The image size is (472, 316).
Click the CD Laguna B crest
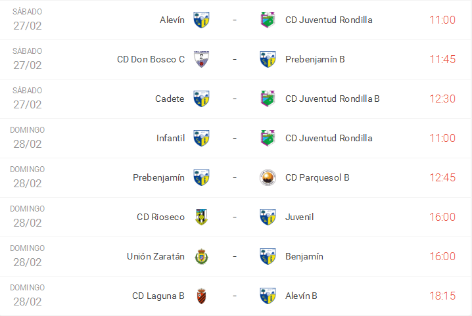pos(201,296)
